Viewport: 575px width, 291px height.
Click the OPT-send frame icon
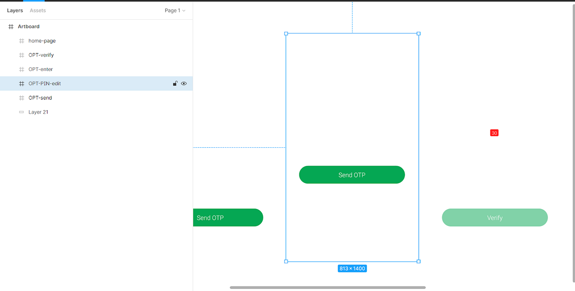coord(21,98)
